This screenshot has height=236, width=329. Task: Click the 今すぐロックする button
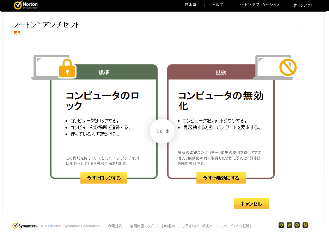click(x=104, y=178)
